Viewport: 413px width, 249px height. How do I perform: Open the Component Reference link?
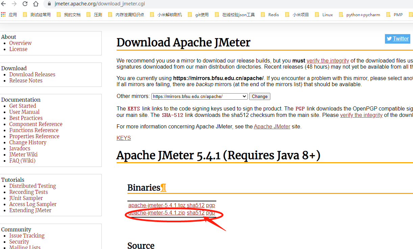coord(36,124)
